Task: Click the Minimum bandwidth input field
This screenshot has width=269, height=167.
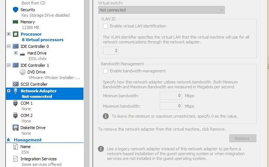Action: [x=171, y=96]
